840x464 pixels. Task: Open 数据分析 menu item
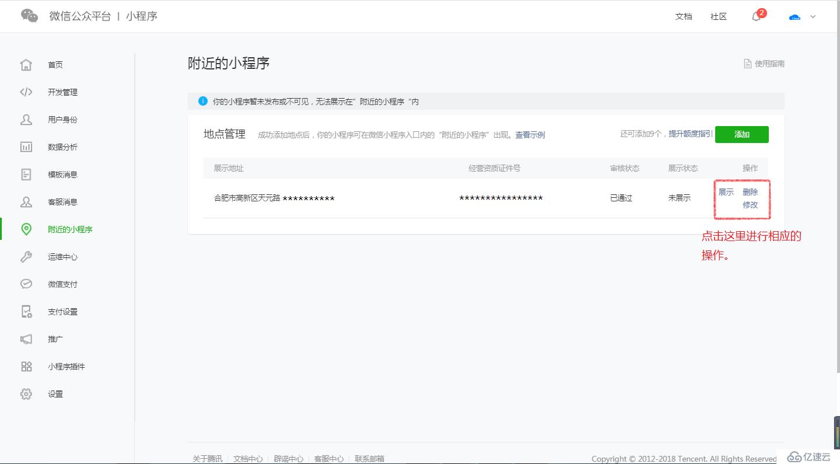pyautogui.click(x=62, y=147)
